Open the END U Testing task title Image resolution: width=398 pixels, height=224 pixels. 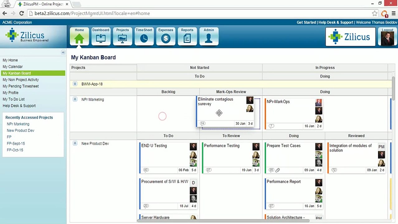(x=154, y=146)
